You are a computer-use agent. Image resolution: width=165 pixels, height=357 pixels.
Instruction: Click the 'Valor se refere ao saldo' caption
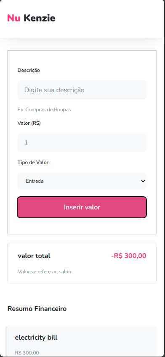click(x=45, y=272)
